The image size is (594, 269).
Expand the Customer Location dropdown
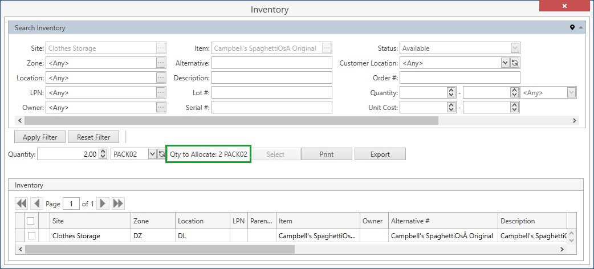click(505, 63)
